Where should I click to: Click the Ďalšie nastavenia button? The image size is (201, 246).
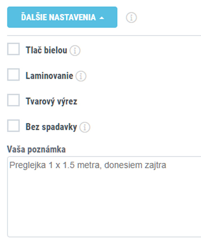(x=62, y=17)
